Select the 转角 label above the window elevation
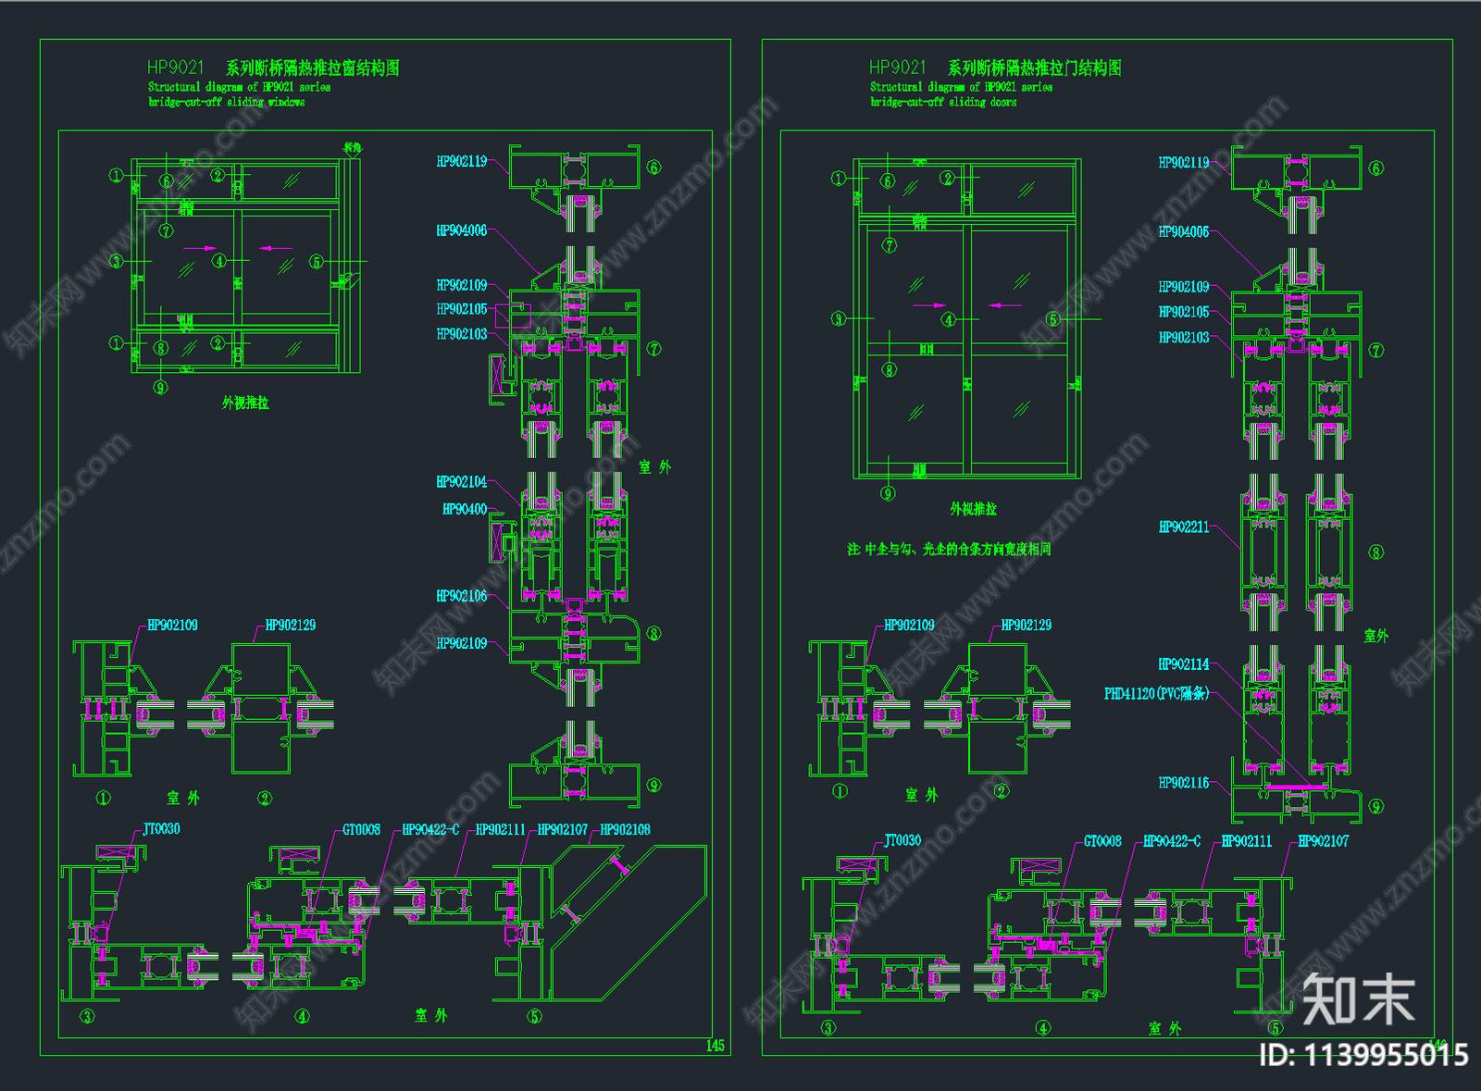This screenshot has width=1481, height=1091. [x=352, y=147]
